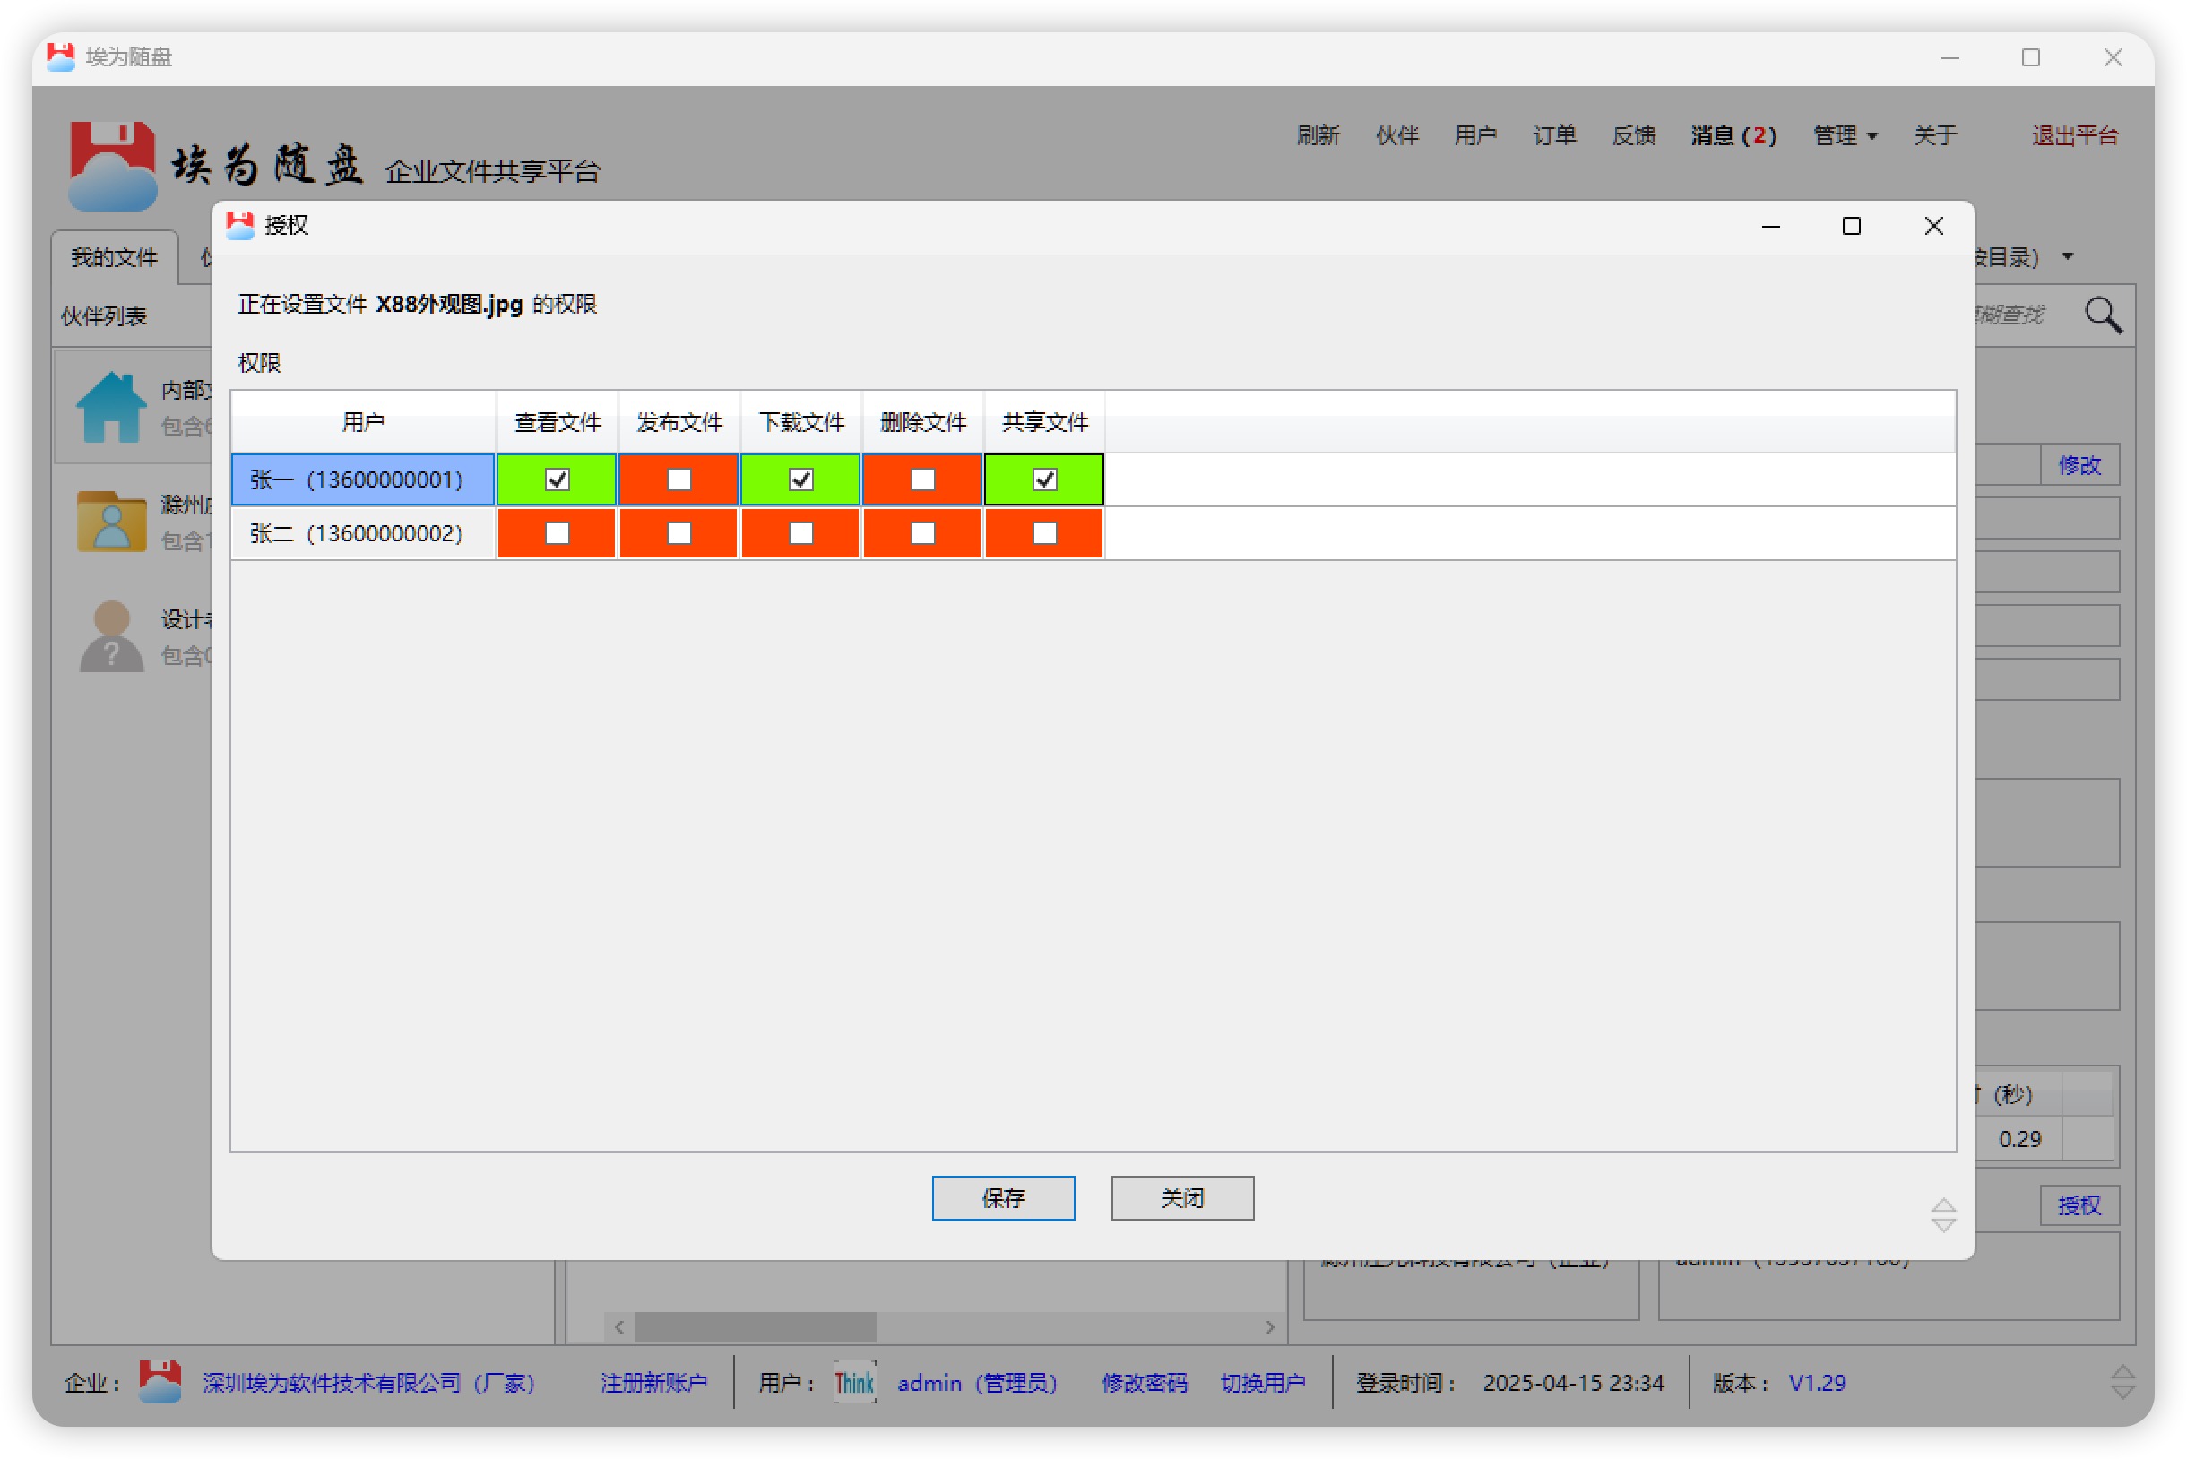Image resolution: width=2187 pixels, height=1459 pixels.
Task: Click the company logo in status bar
Action: (160, 1382)
